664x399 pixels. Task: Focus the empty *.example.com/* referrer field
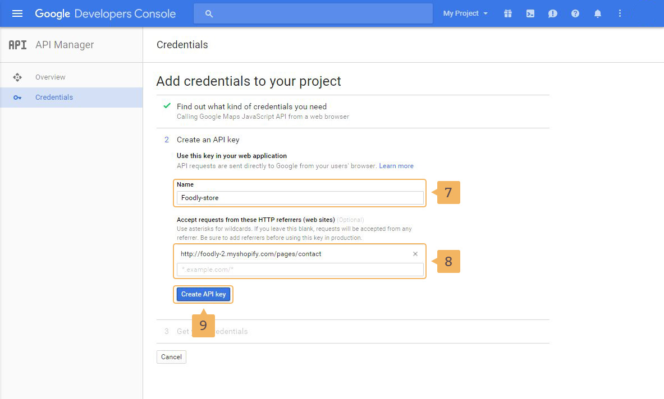(300, 270)
